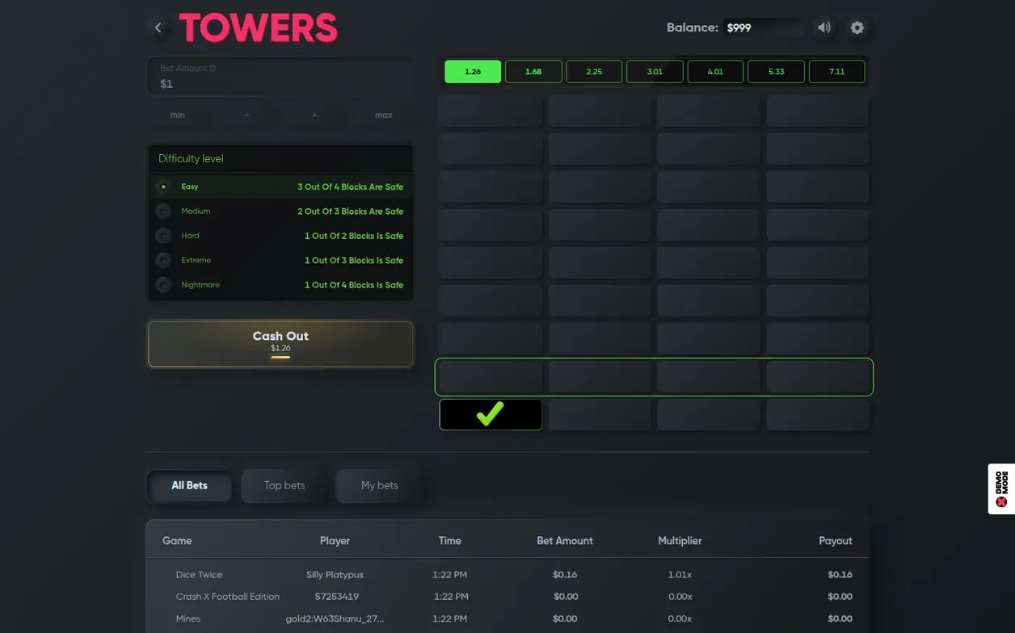Click the Difficulty level heading

[191, 159]
